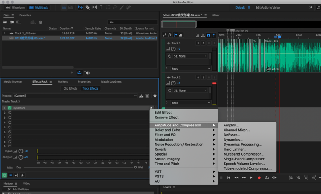
Task: Toggle the metronome icon
Action: point(197,35)
